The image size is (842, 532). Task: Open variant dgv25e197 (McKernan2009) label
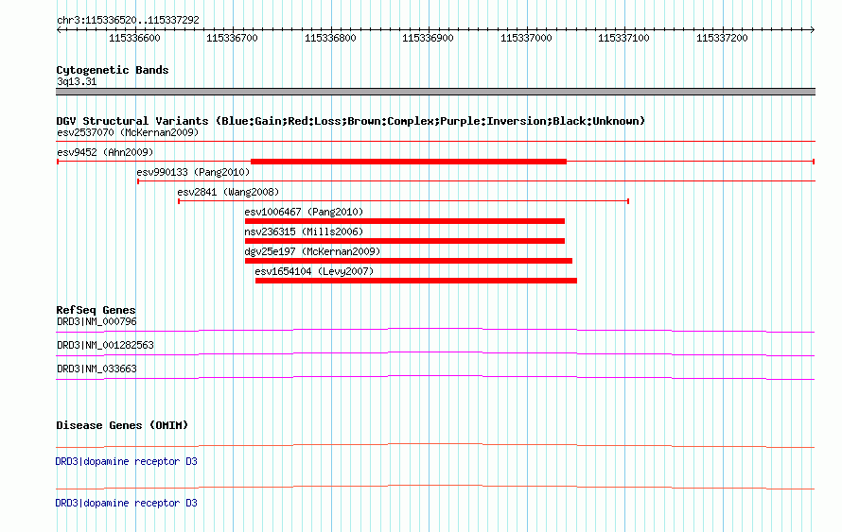pyautogui.click(x=312, y=251)
